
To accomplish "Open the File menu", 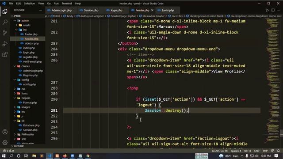I will click(11, 4).
